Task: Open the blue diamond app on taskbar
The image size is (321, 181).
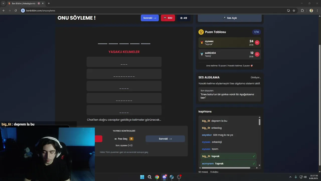Action: click(x=172, y=177)
